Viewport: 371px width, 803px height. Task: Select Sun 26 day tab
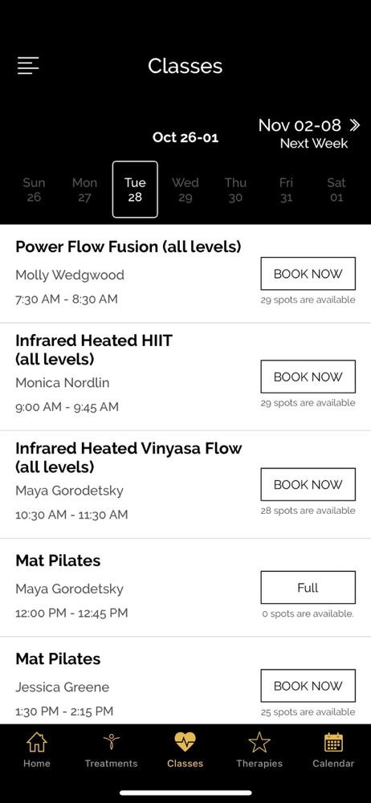pos(34,190)
